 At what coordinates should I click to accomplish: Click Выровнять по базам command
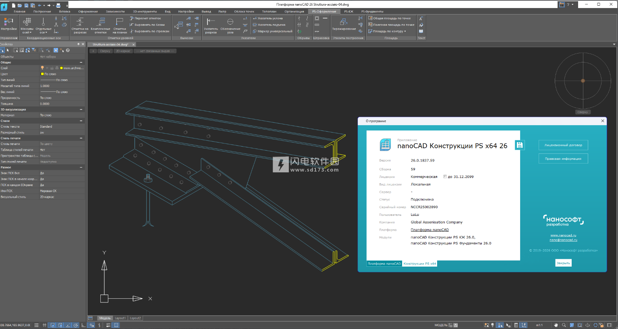point(147,25)
